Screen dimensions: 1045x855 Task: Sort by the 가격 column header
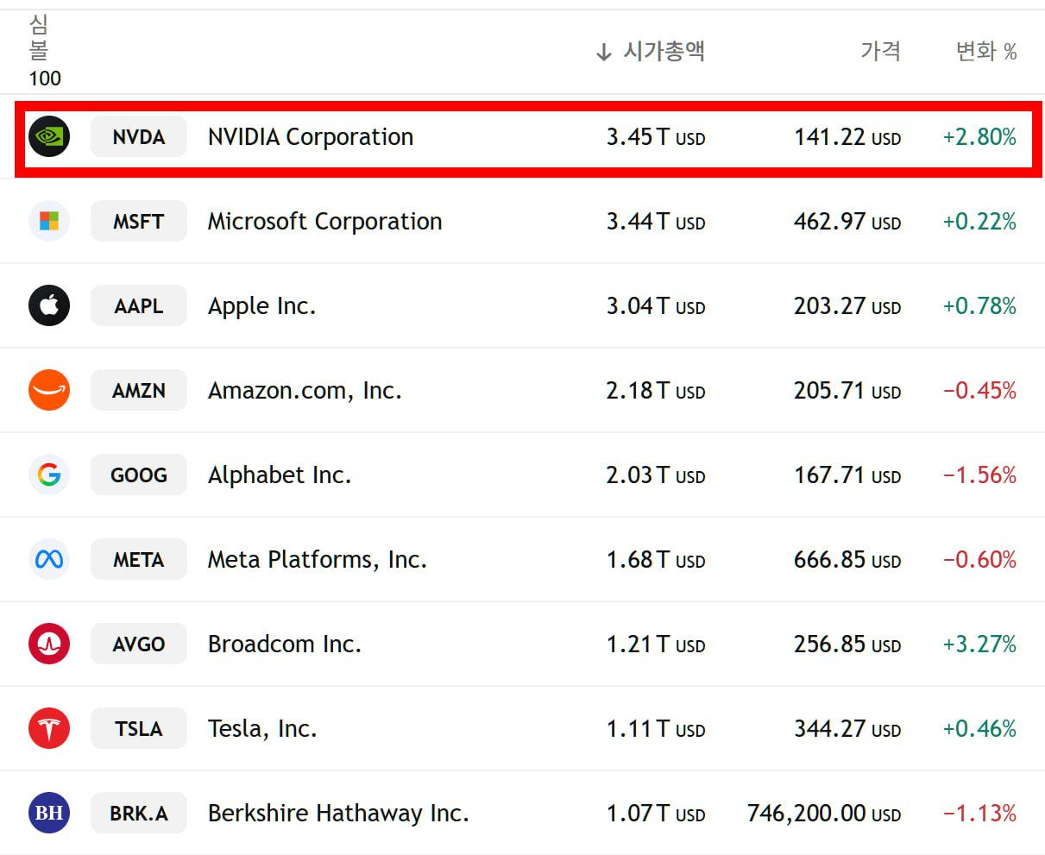(x=881, y=51)
